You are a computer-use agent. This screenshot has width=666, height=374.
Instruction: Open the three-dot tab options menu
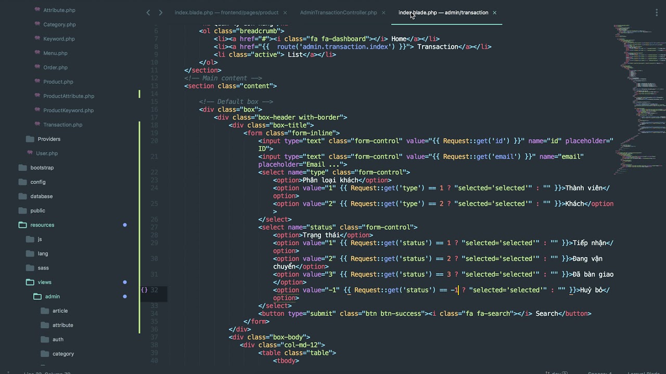click(x=656, y=12)
